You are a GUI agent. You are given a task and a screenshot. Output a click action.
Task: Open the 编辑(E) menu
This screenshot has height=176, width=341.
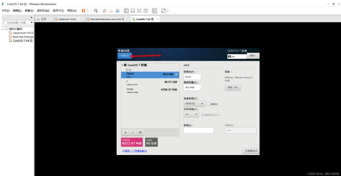[17, 11]
